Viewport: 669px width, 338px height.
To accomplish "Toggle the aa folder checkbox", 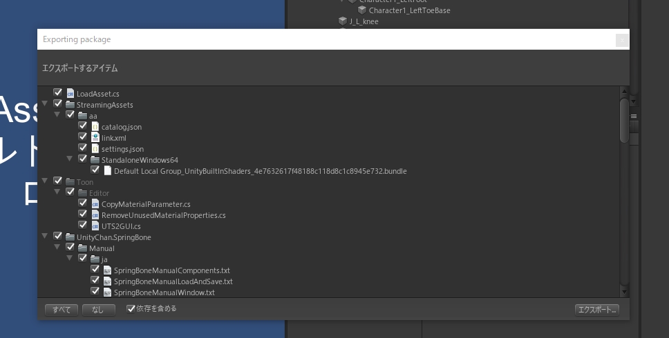I will click(x=70, y=115).
